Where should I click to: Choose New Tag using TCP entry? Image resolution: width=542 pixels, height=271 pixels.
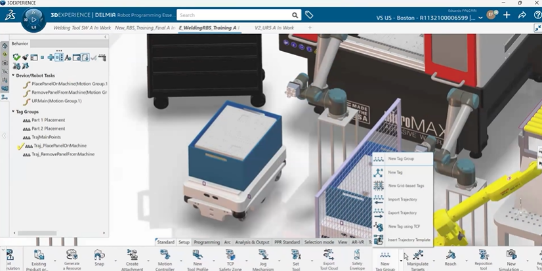click(x=402, y=226)
